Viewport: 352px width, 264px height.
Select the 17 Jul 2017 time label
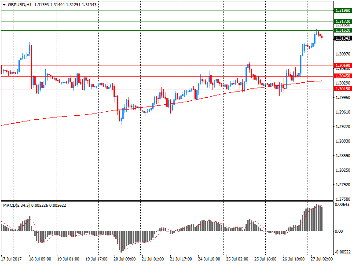(x=11, y=259)
